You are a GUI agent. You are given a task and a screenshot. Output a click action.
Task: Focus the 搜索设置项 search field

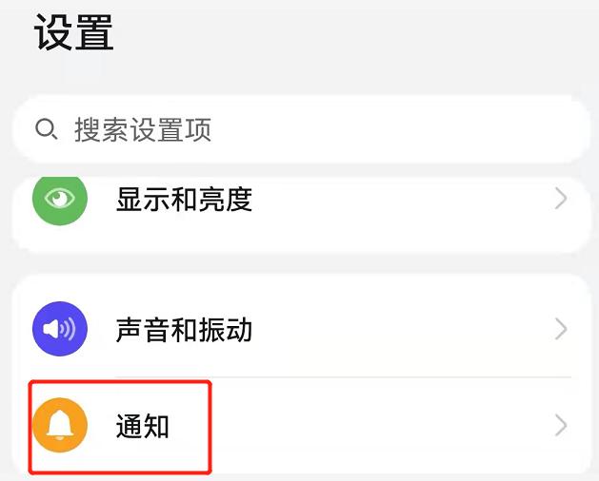point(302,129)
